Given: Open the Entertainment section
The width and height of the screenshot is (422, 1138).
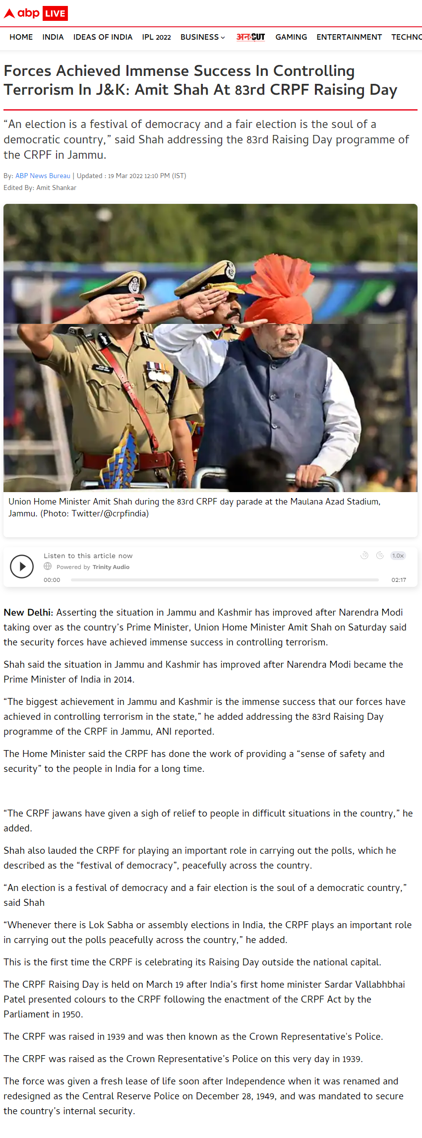Looking at the screenshot, I should click(x=349, y=37).
